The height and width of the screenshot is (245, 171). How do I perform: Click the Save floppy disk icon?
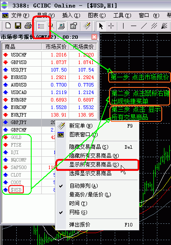[18, 26]
